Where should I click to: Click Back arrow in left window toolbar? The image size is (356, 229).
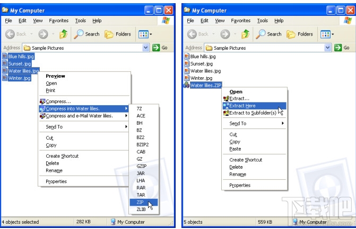point(10,34)
